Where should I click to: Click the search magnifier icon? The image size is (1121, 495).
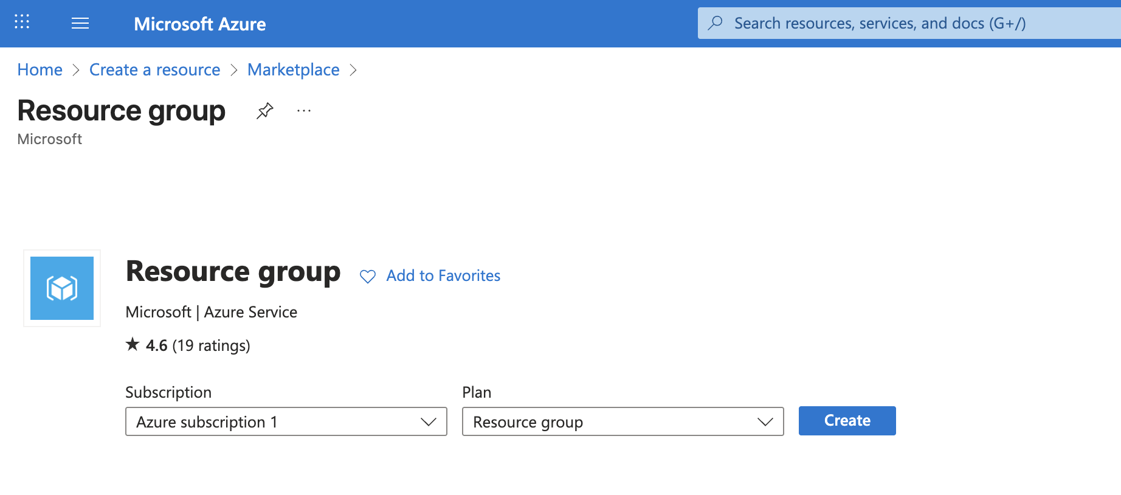[715, 22]
